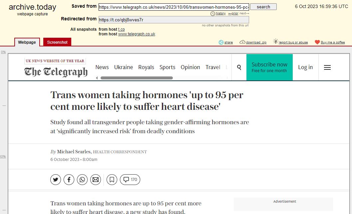Viewport: 352px width, 214px height.
Task: Open the snapshot history via the clock icon
Action: [x=212, y=13]
